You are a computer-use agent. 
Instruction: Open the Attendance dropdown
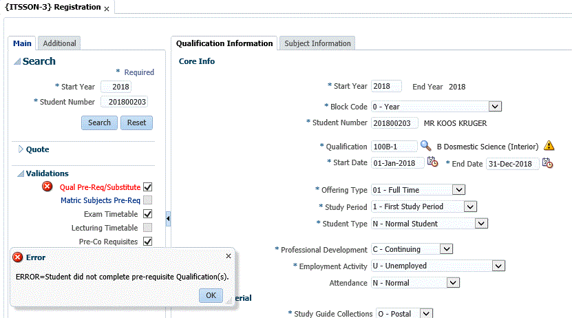(453, 283)
